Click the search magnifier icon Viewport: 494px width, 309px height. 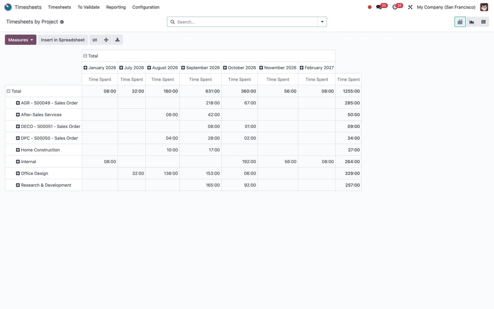[x=173, y=22]
